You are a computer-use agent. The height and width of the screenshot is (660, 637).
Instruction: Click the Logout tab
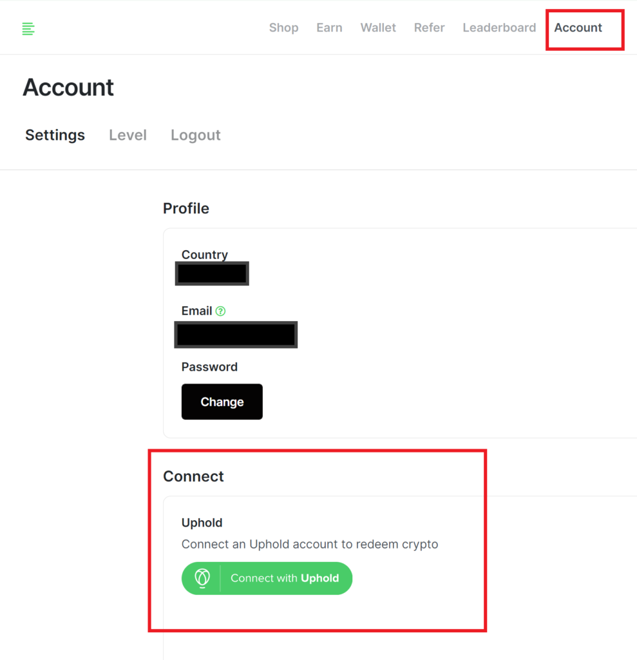[195, 135]
